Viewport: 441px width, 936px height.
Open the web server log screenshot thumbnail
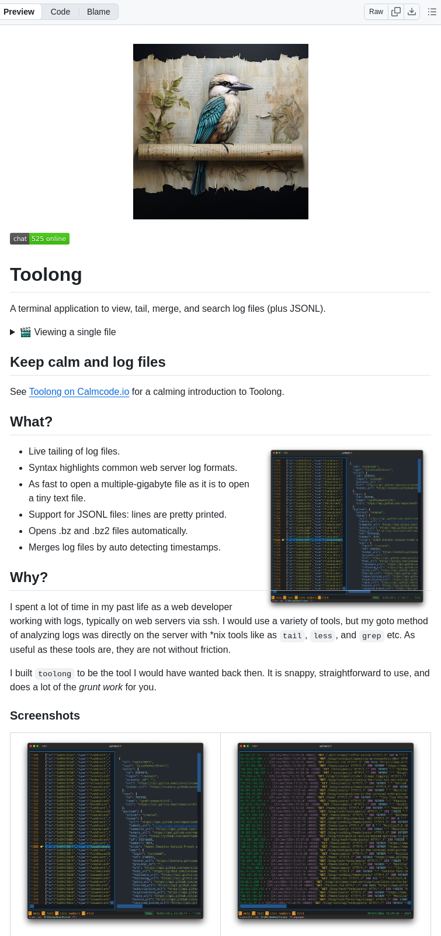326,831
